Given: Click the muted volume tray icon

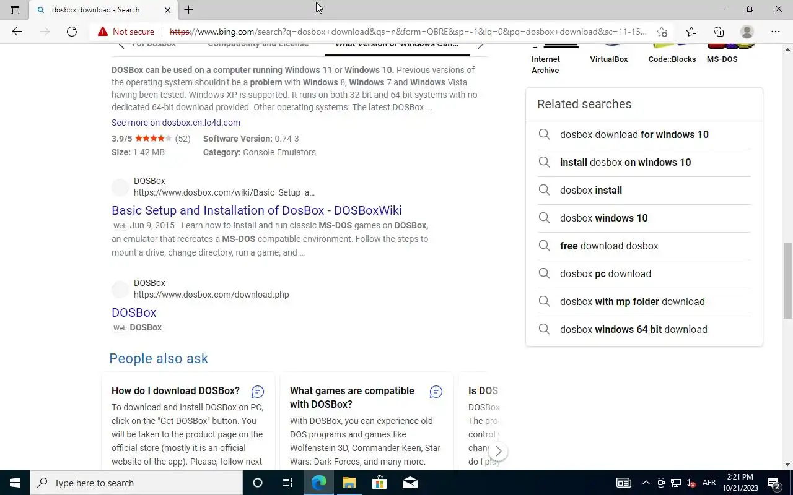Looking at the screenshot, I should tap(690, 483).
